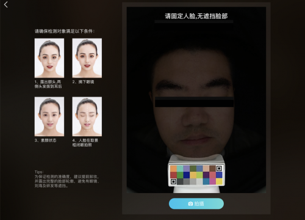Viewport: 305px width, 220px height.
Task: Click the caption 4、人脸在取景框闭眼拍照
Action: pos(85,142)
